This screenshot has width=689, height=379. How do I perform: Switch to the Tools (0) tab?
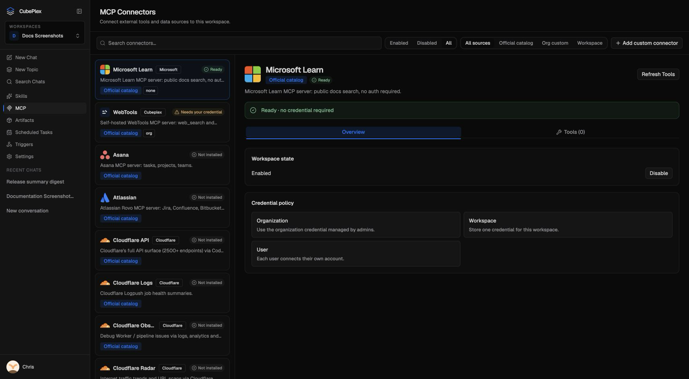pyautogui.click(x=570, y=132)
